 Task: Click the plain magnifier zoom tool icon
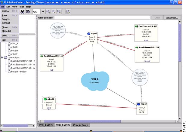48,12
